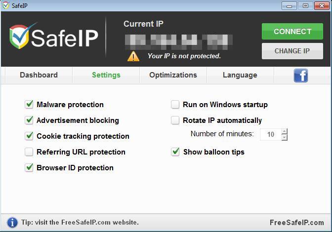
Task: Toggle Rotate IP automatically option
Action: click(x=175, y=120)
